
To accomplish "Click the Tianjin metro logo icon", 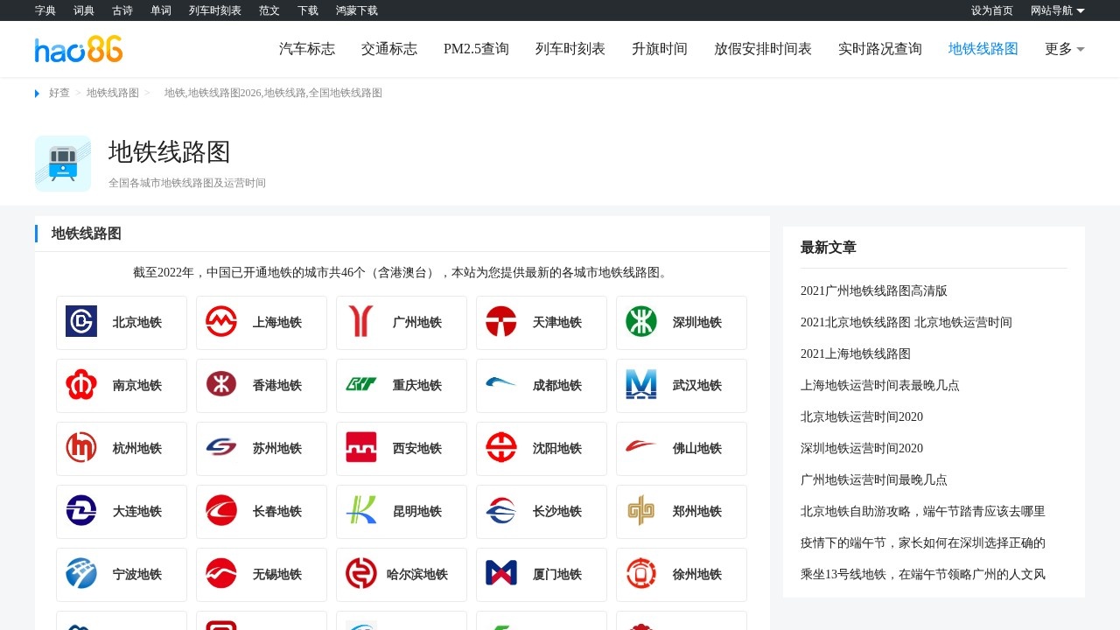I will [x=501, y=322].
